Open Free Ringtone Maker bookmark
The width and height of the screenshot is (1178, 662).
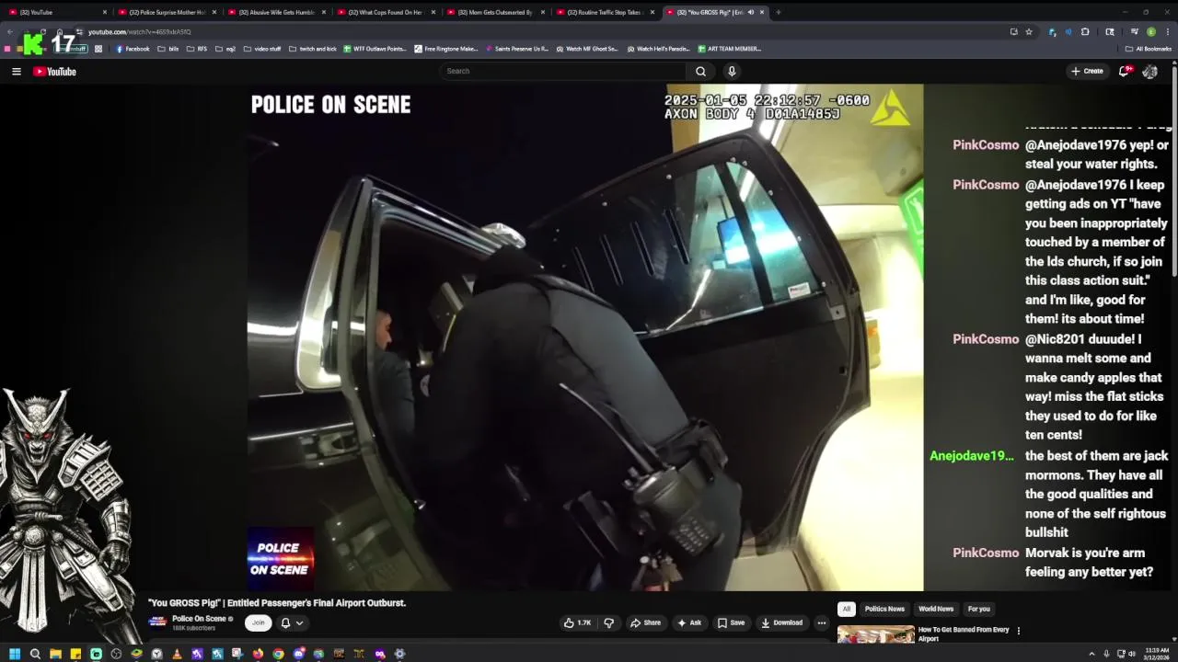coord(446,49)
